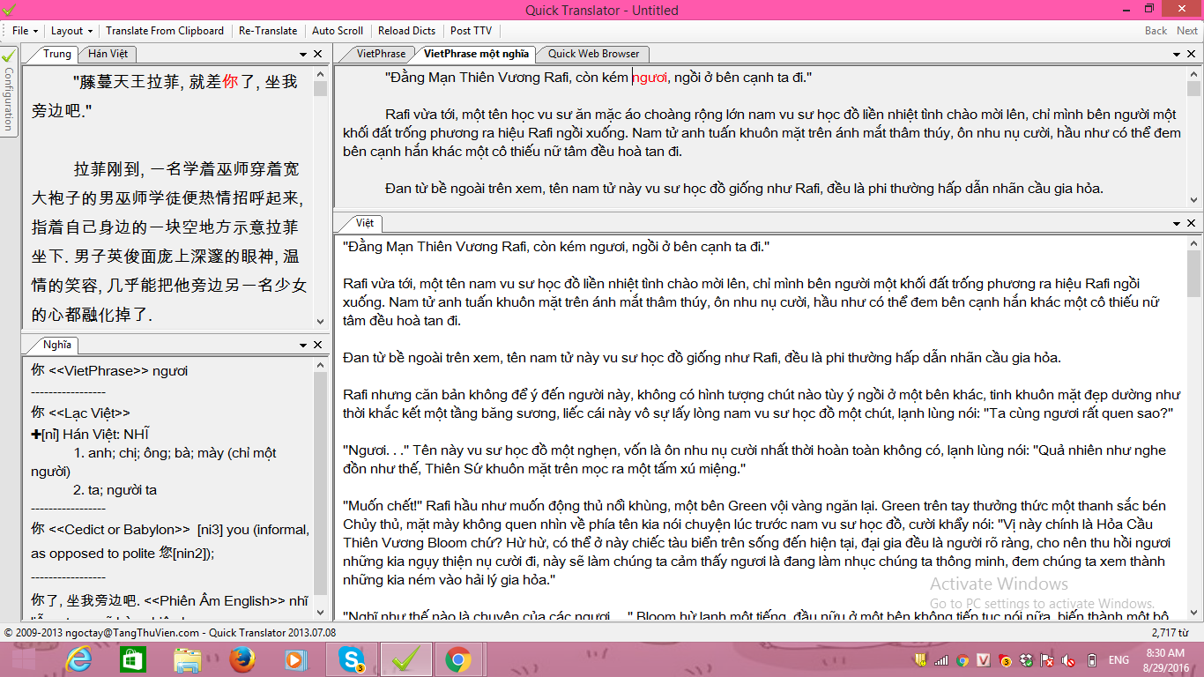
Task: Close the Nghĩa panel with its X
Action: [x=318, y=345]
